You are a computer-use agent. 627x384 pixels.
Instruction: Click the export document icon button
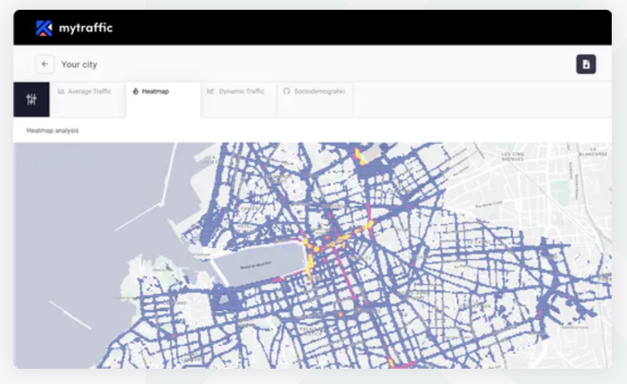coord(586,64)
